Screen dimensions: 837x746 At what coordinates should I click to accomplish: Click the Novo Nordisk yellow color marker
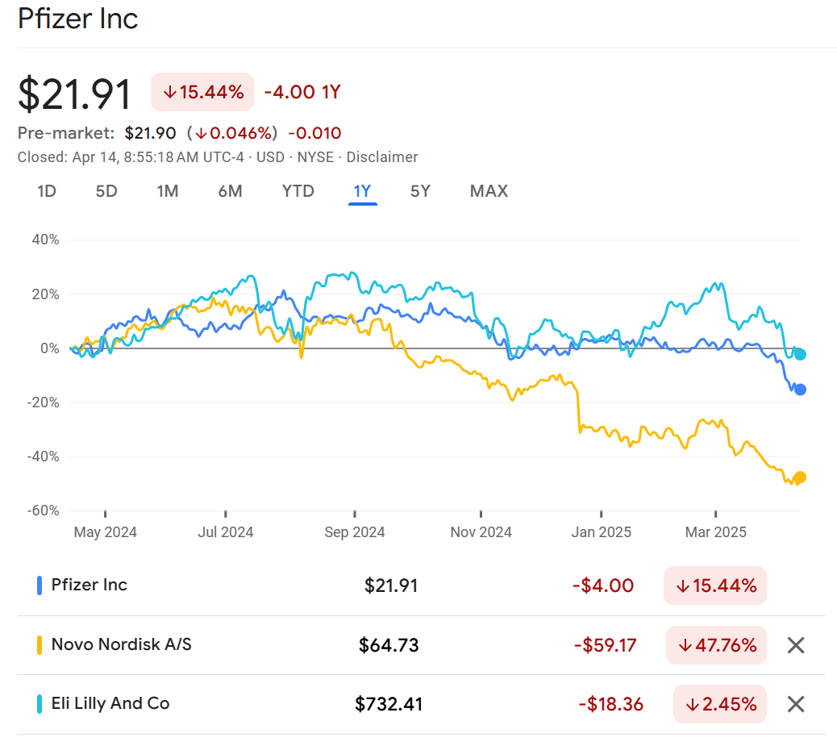pos(40,645)
